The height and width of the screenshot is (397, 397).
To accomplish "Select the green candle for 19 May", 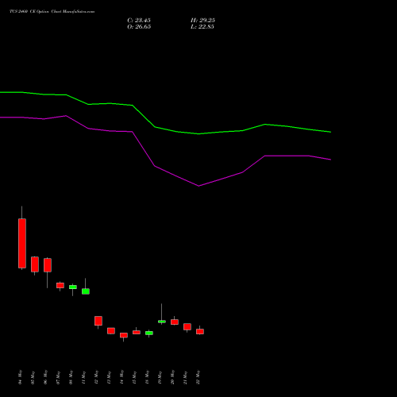I will click(x=162, y=322).
